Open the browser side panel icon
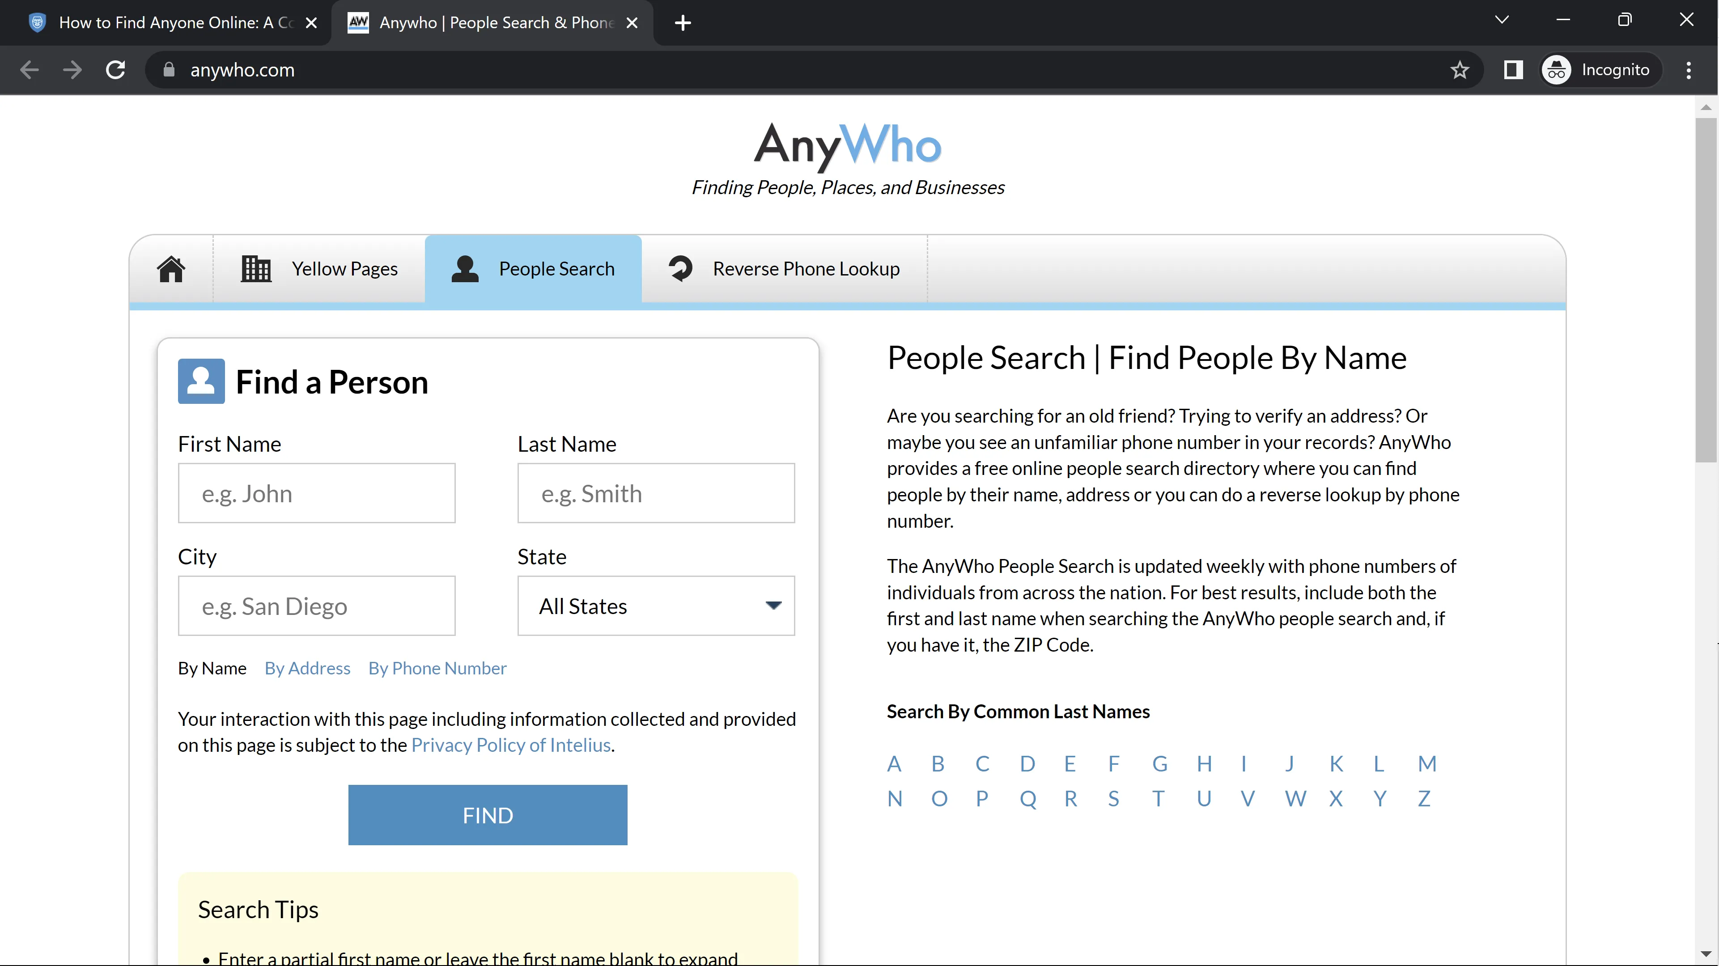This screenshot has height=966, width=1719. point(1513,70)
